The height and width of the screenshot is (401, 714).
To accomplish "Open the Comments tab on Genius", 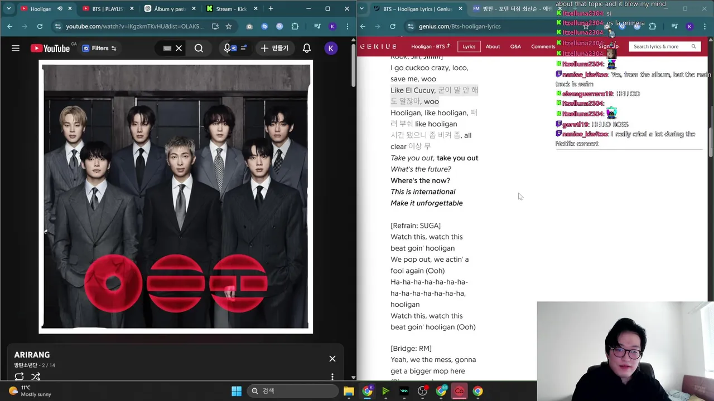I will pos(543,46).
